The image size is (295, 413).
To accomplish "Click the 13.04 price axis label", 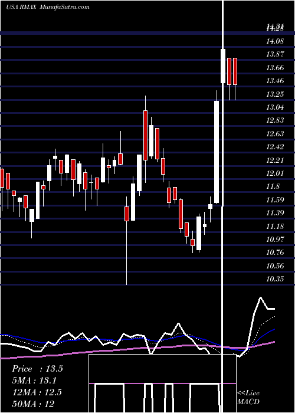I will pyautogui.click(x=275, y=107).
